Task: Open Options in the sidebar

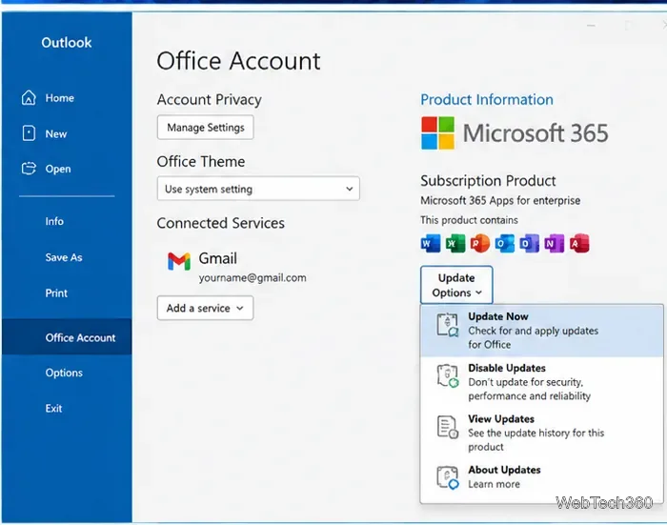Action: tap(64, 373)
